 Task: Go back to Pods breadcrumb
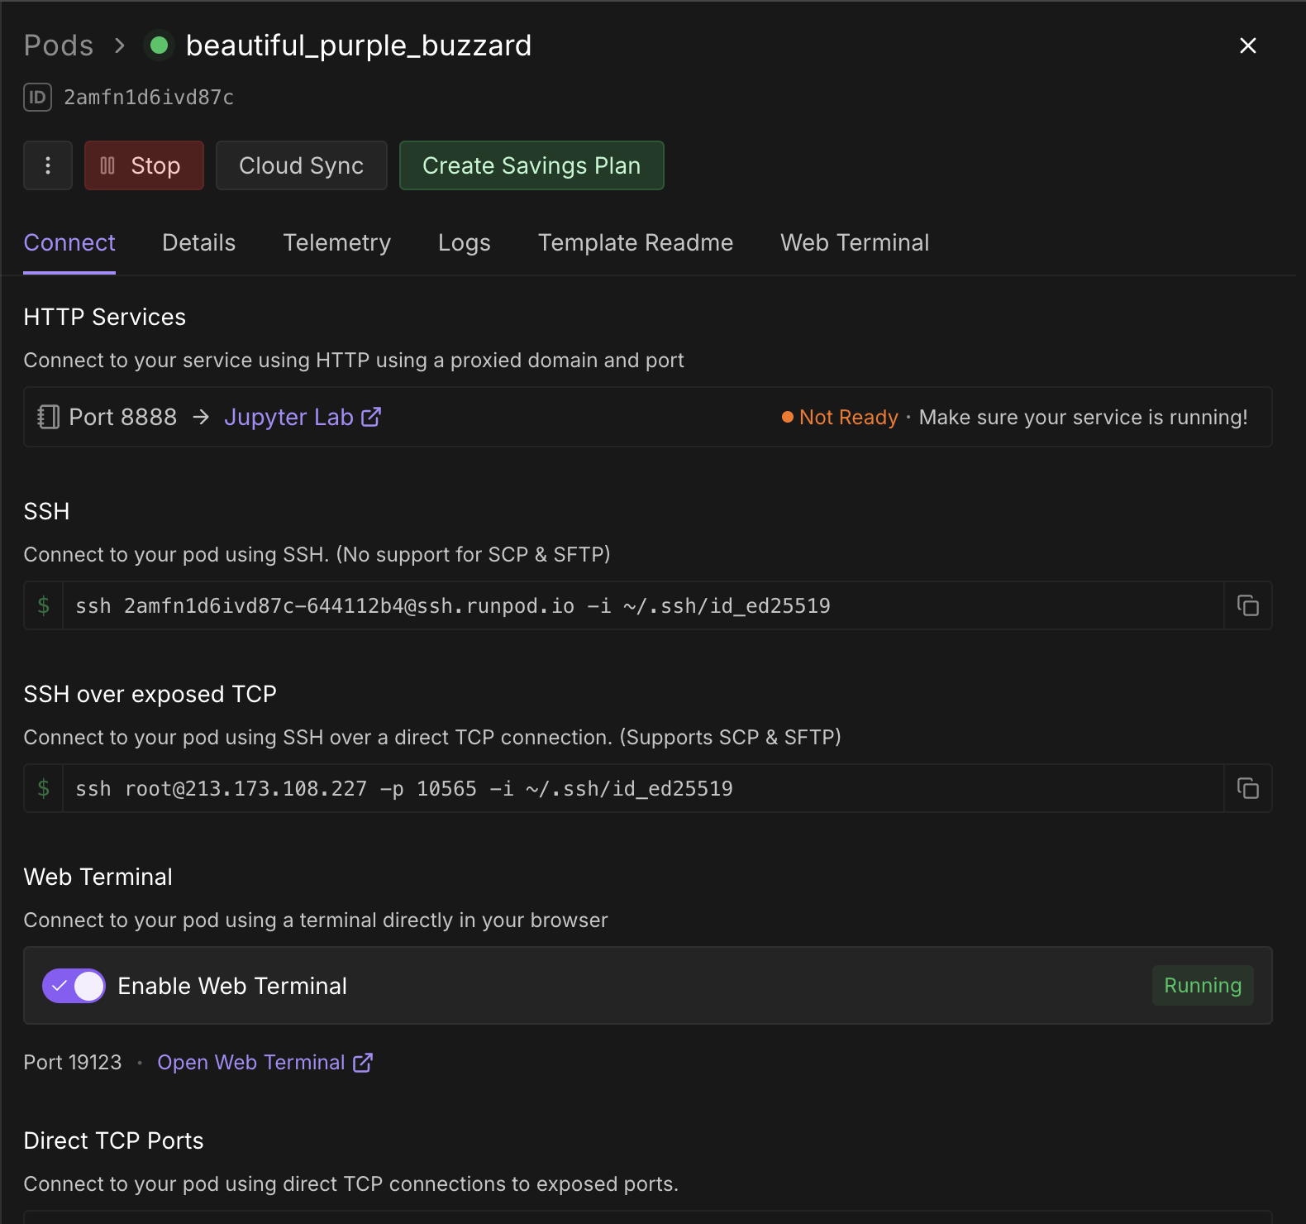click(59, 45)
